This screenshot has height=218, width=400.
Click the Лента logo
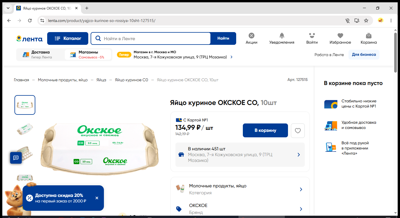pos(29,39)
